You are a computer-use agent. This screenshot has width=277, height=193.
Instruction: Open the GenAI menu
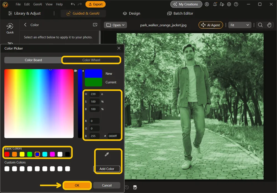[38, 4]
